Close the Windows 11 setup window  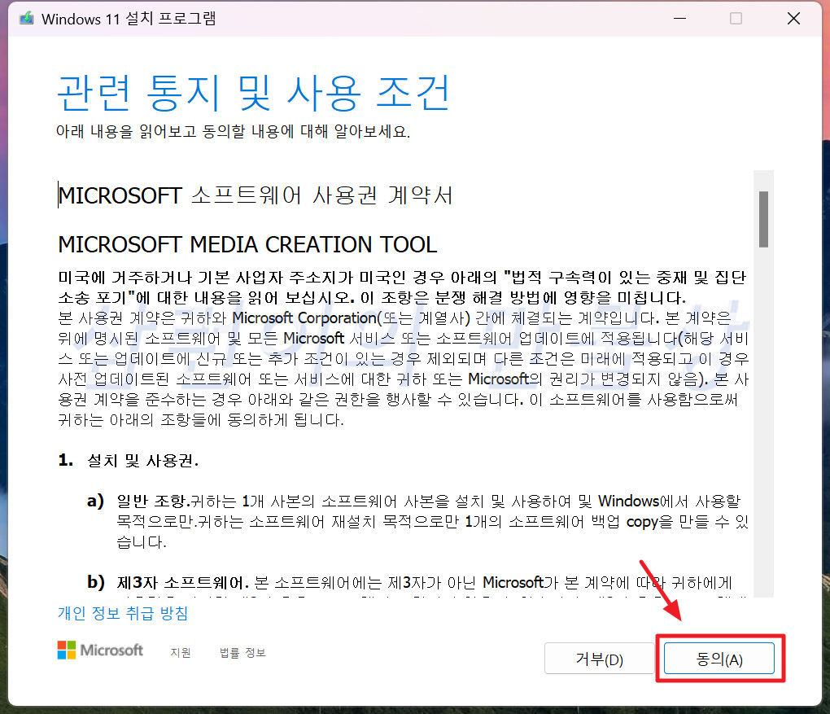coord(793,19)
